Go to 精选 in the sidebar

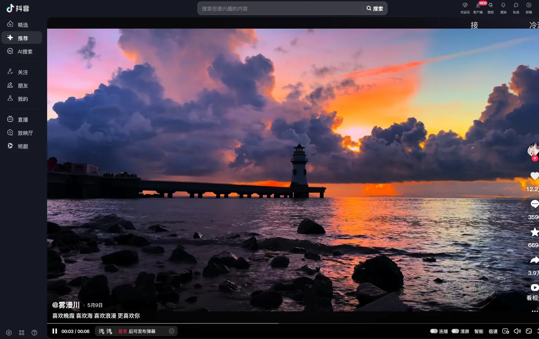[x=22, y=25]
